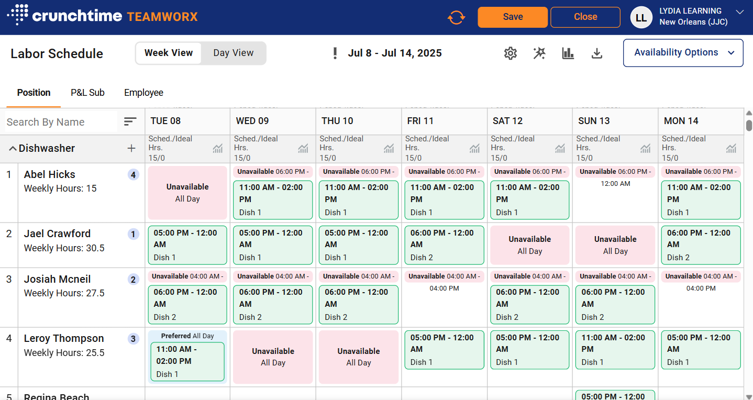The height and width of the screenshot is (400, 753).
Task: Click the sort filter icon beside search
Action: (x=130, y=121)
